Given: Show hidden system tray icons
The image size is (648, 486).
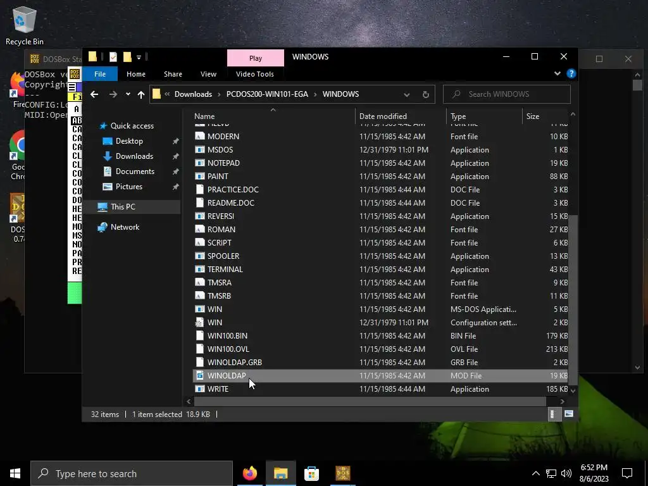Looking at the screenshot, I should [535, 473].
